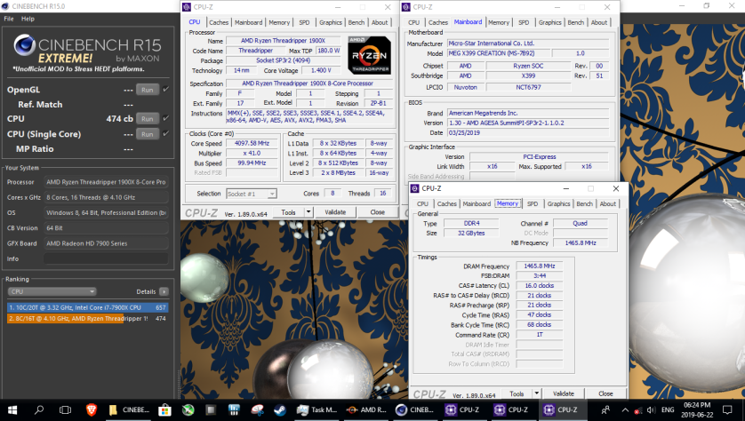Open Graphics tab in Memory CPU-Z window
745x421 pixels.
(558, 203)
